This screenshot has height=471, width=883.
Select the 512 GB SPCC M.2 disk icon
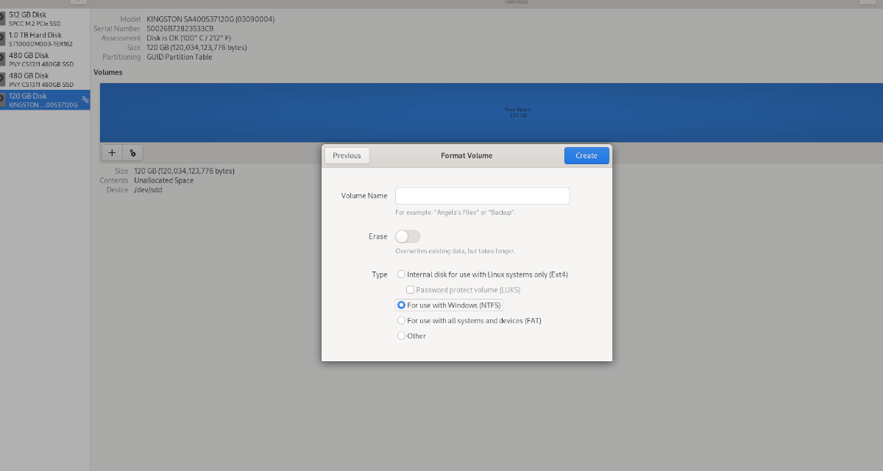click(4, 18)
